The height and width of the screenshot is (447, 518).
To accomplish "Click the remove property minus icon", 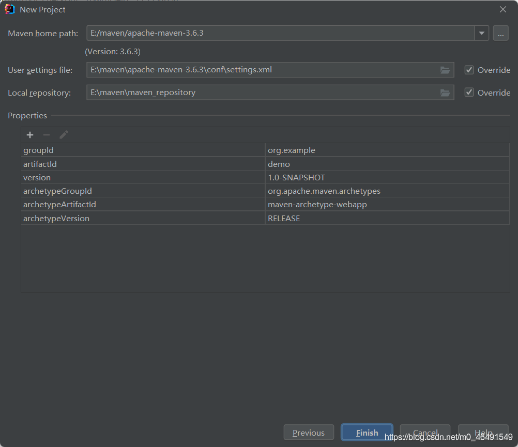I will [x=47, y=135].
